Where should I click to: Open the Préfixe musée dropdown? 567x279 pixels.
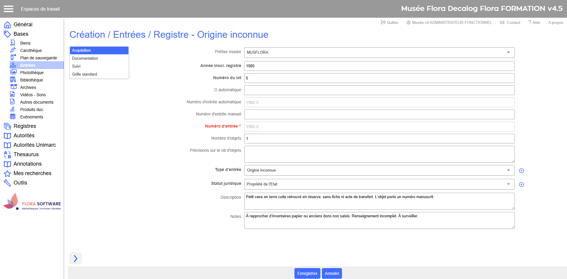(379, 53)
